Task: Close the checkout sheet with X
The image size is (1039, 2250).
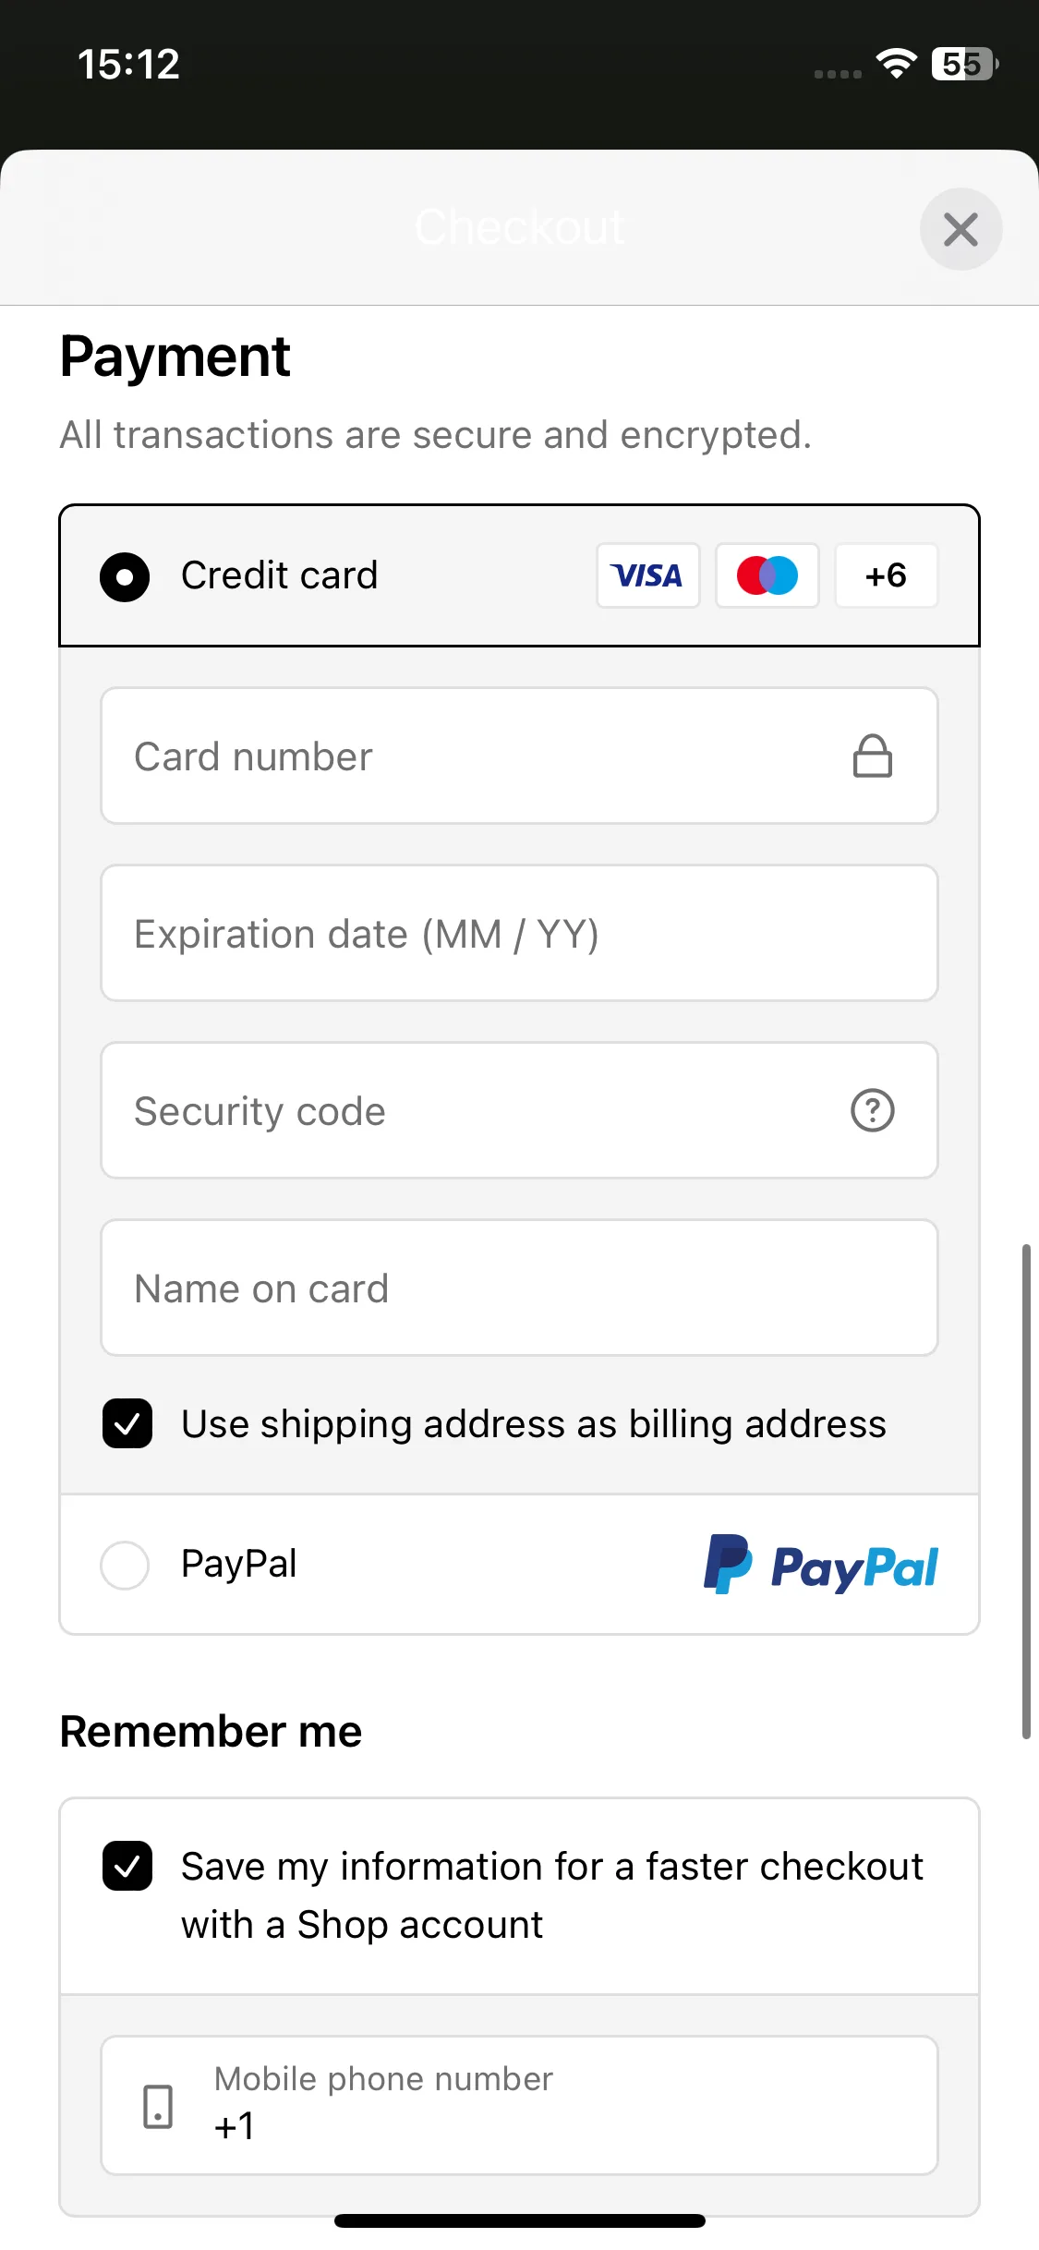Action: click(x=960, y=229)
